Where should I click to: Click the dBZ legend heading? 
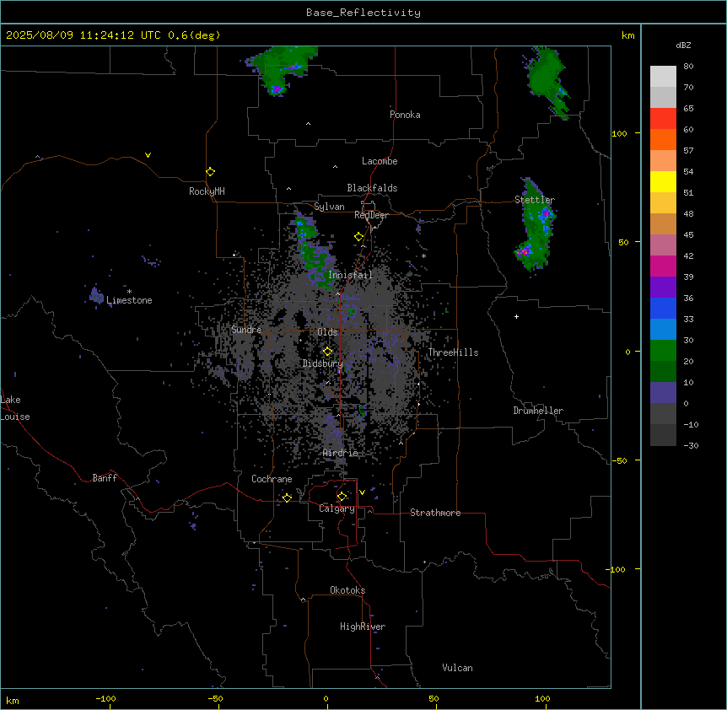tap(683, 46)
